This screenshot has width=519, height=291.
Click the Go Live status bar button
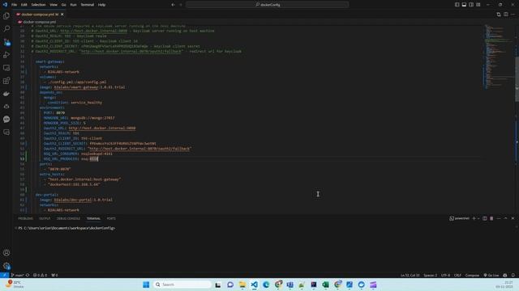491,275
